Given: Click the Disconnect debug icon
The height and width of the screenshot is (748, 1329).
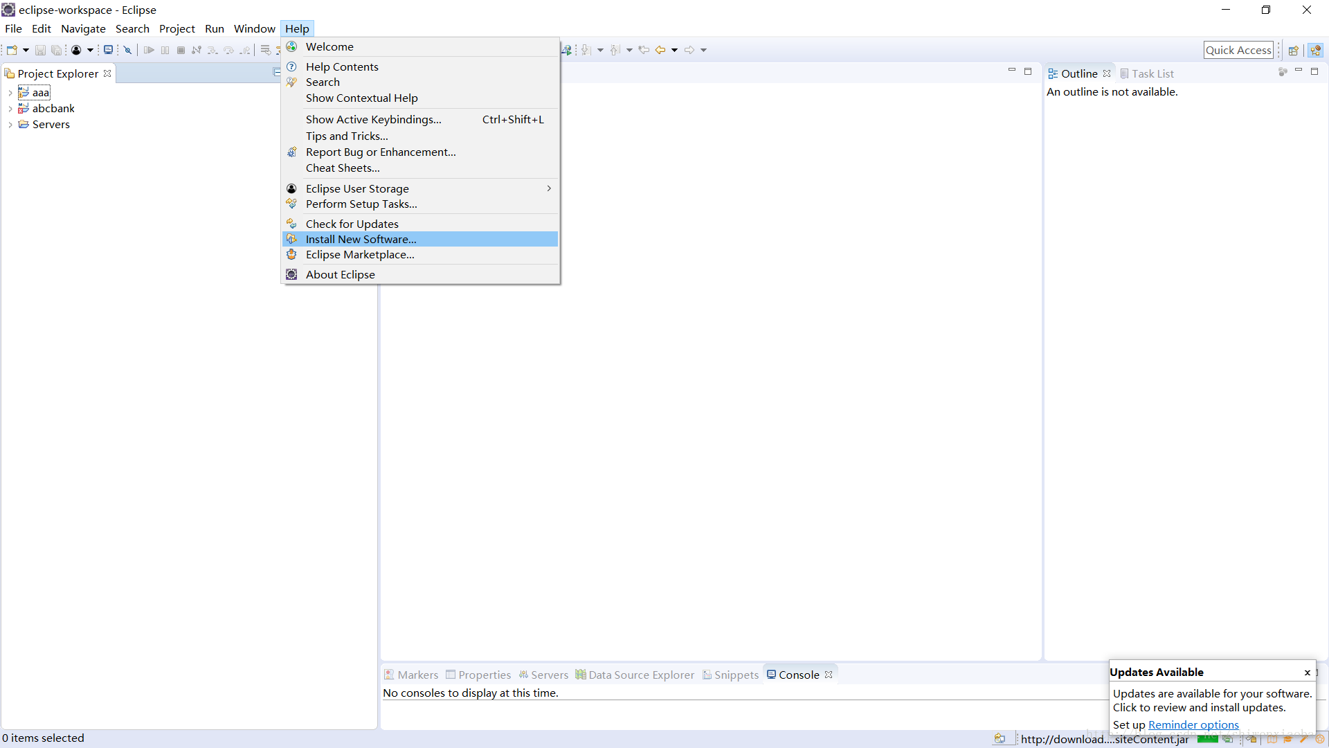Looking at the screenshot, I should tap(197, 50).
